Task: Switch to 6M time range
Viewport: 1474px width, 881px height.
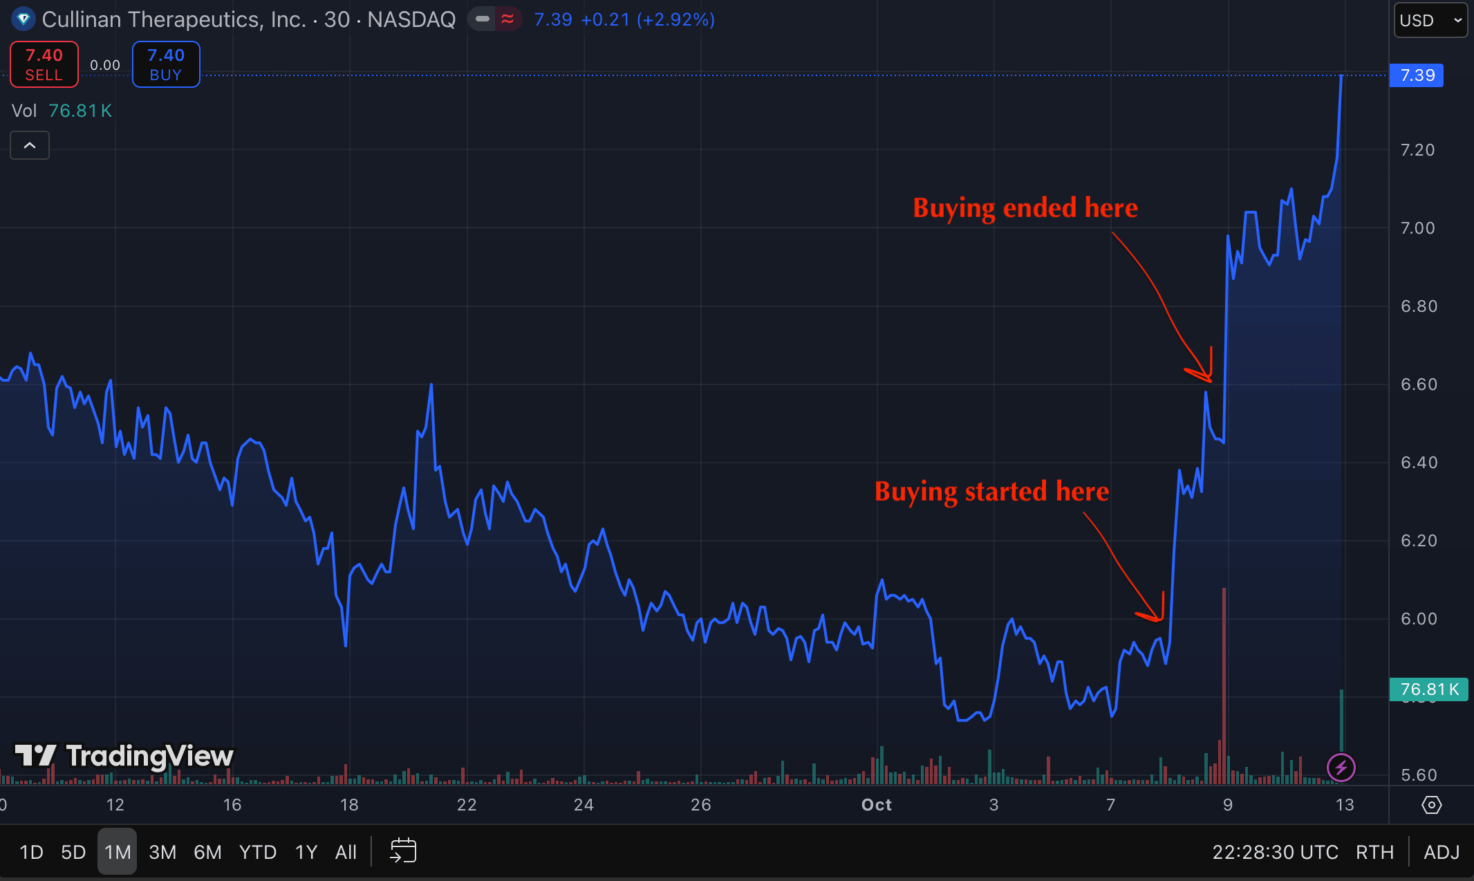Action: [207, 852]
